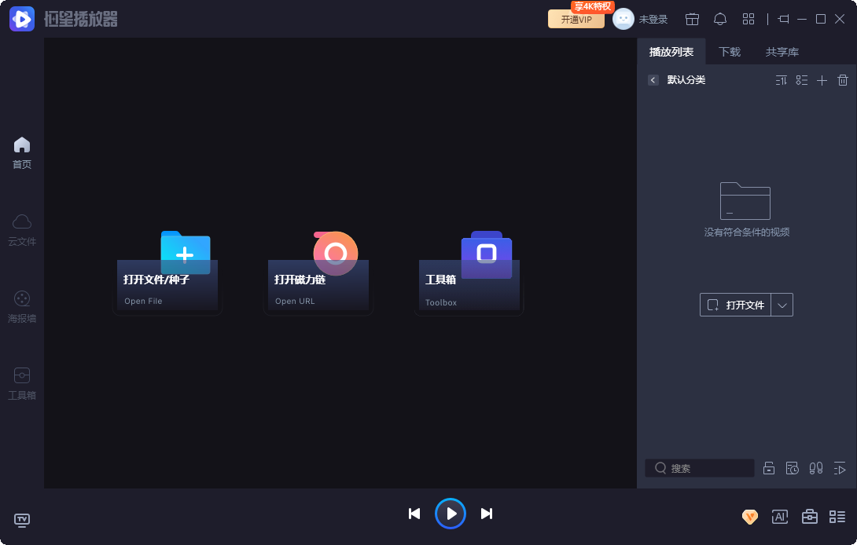The height and width of the screenshot is (545, 857).
Task: Open the playlist sort options icon
Action: click(x=781, y=80)
